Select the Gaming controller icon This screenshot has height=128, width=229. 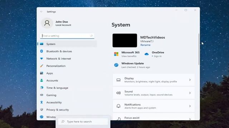coord(42,95)
